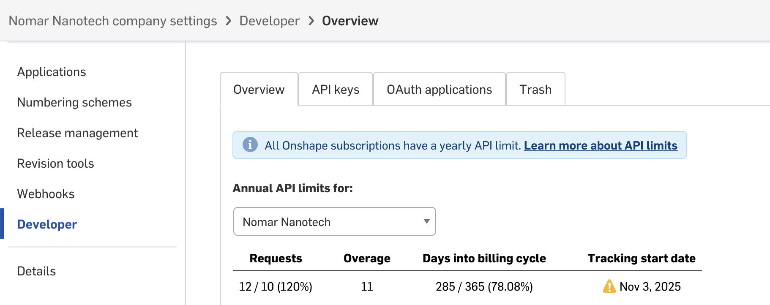Open the Trash tab
This screenshot has width=770, height=305.
[x=535, y=89]
